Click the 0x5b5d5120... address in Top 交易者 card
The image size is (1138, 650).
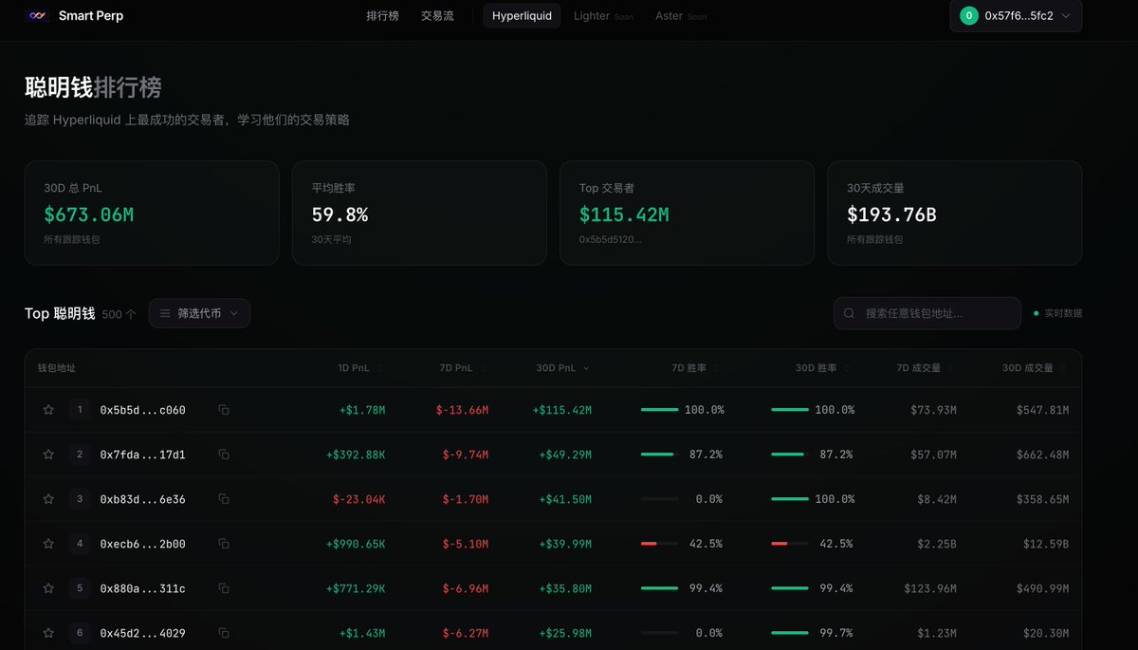coord(610,239)
